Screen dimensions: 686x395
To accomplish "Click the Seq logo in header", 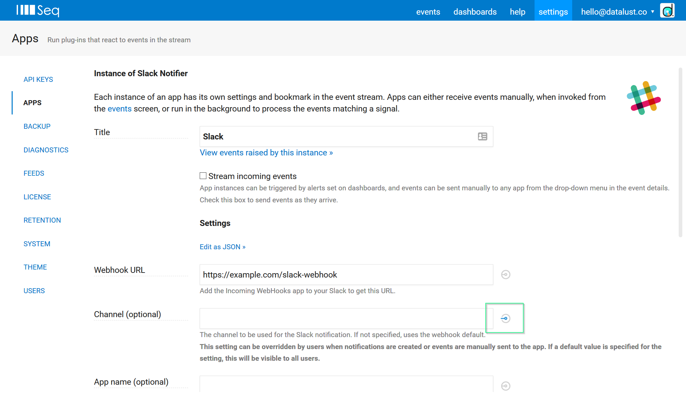I will tap(38, 10).
